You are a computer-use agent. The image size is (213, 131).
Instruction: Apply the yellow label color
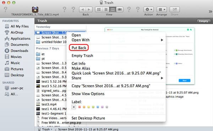pyautogui.click(x=89, y=107)
